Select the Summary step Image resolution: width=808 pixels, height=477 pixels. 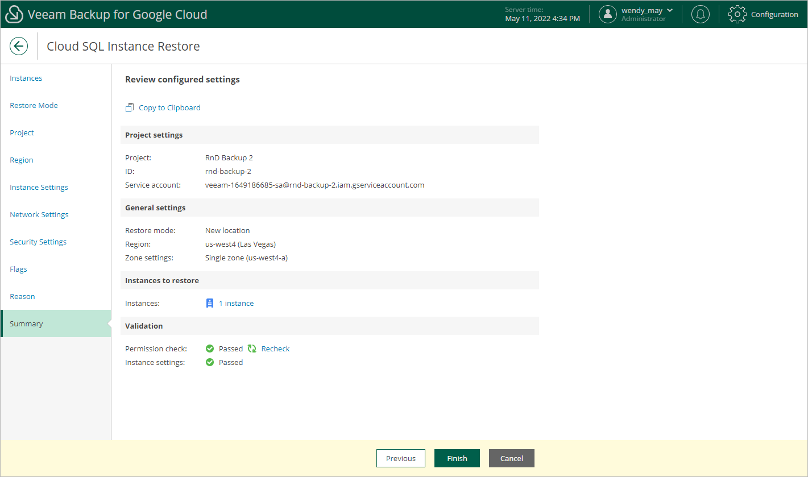[x=56, y=323]
